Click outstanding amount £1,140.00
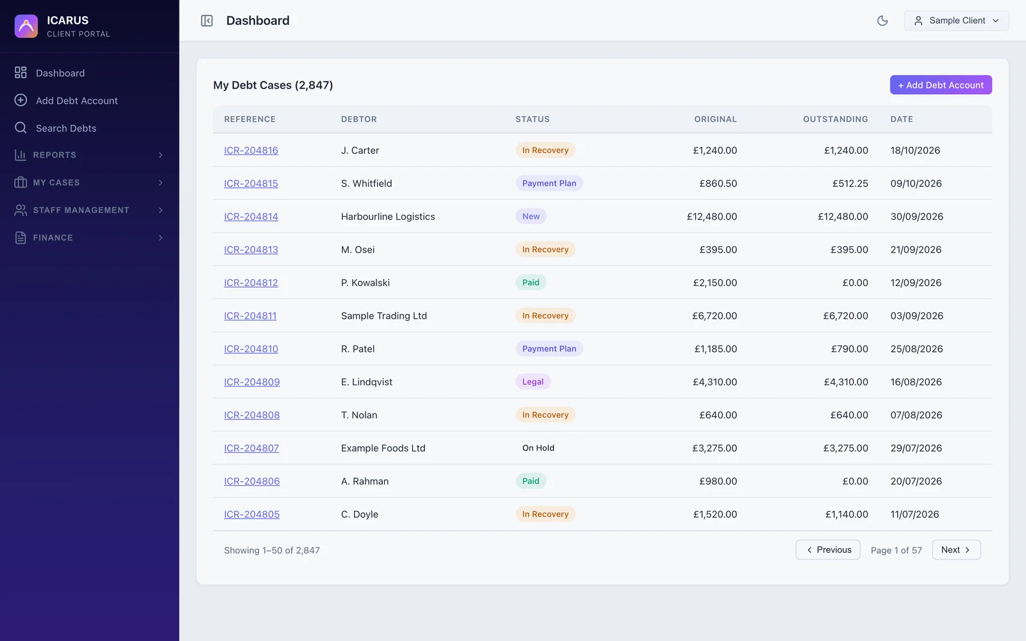Screen dimensions: 1026x641 (846, 515)
